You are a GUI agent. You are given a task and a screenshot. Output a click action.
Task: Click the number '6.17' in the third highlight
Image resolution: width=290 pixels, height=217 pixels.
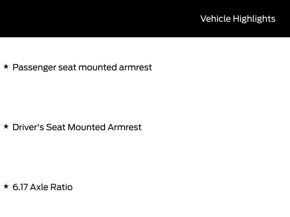coord(20,187)
